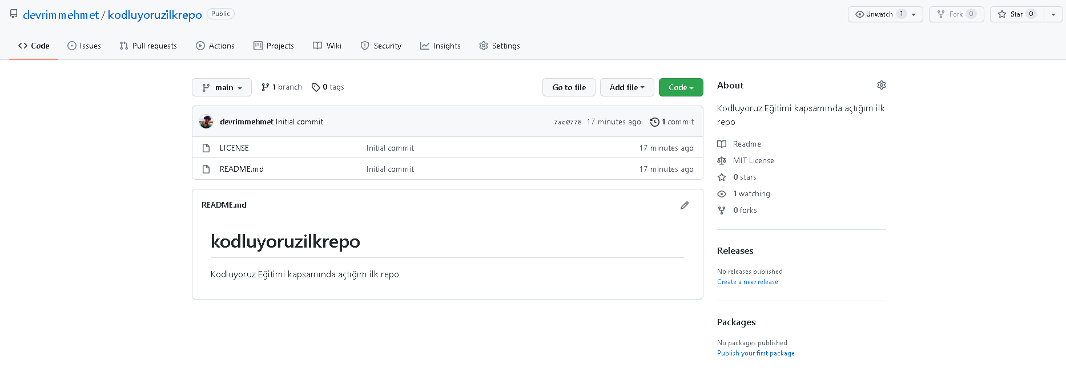Click the devrimmehmet avatar in commit row
The width and height of the screenshot is (1066, 372).
tap(206, 122)
